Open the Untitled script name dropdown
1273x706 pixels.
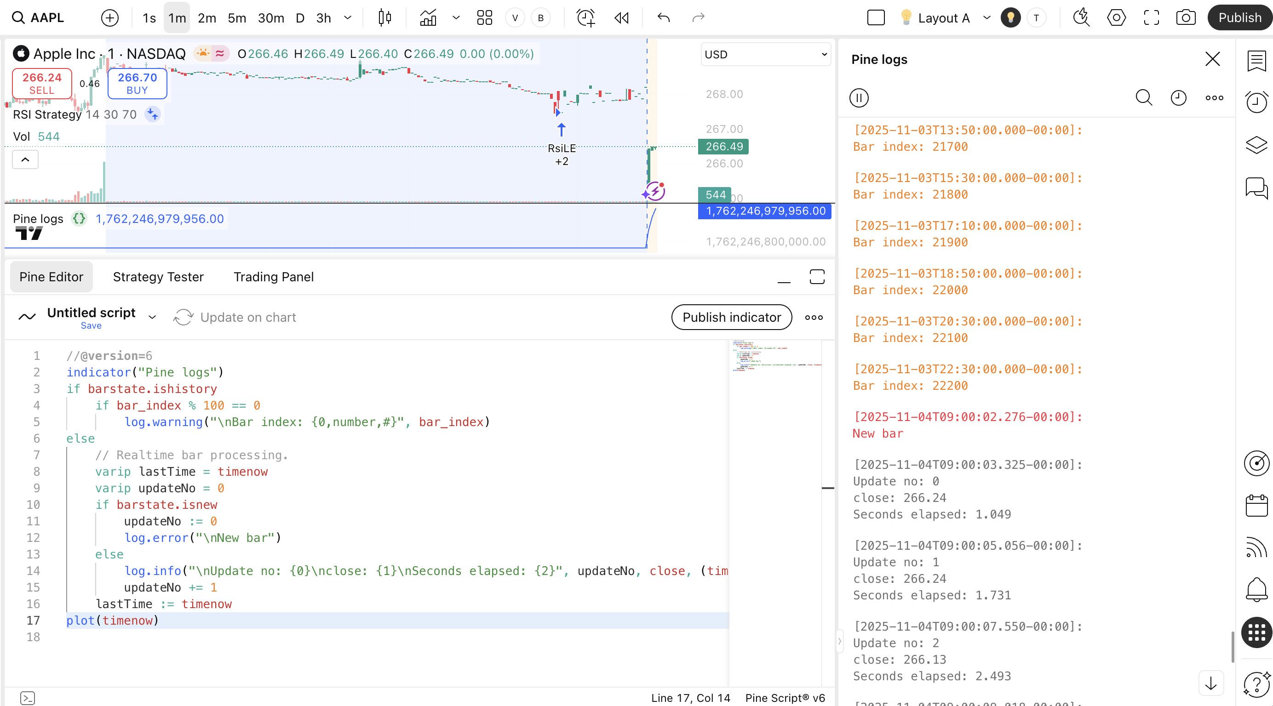(152, 317)
